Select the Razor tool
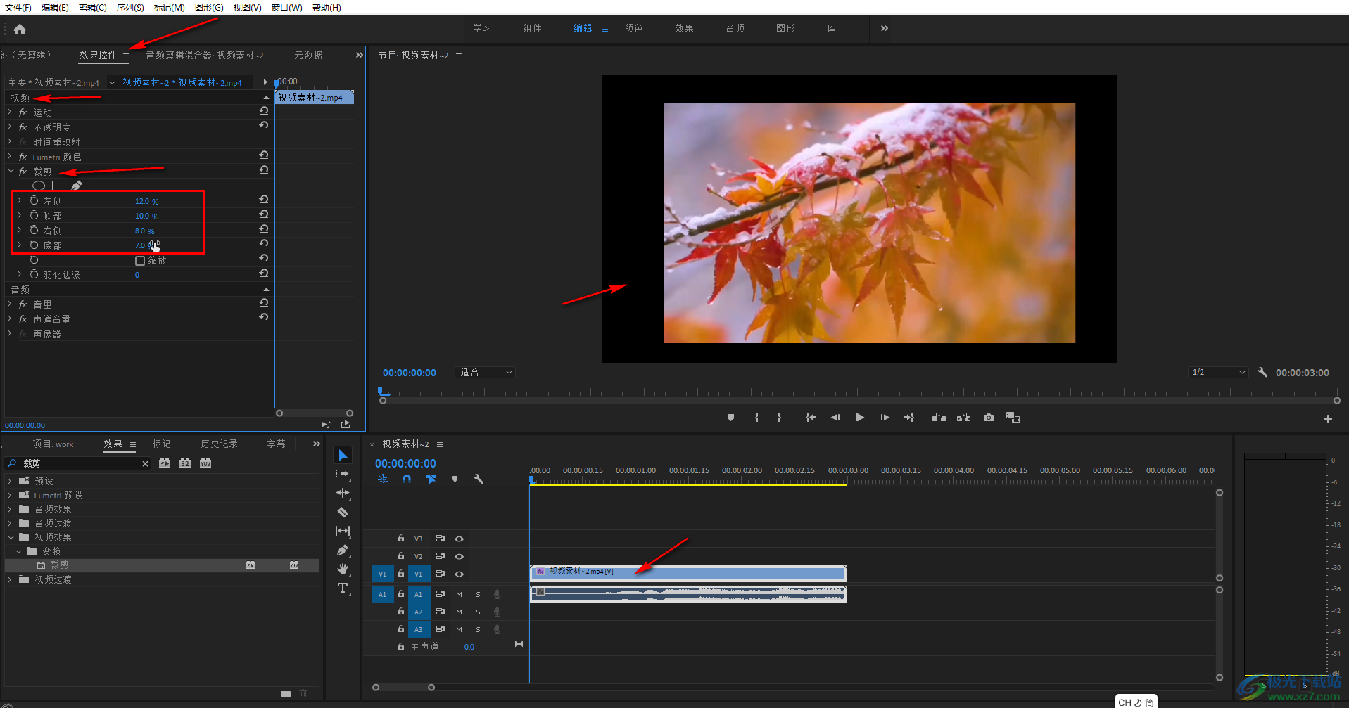 (x=343, y=512)
